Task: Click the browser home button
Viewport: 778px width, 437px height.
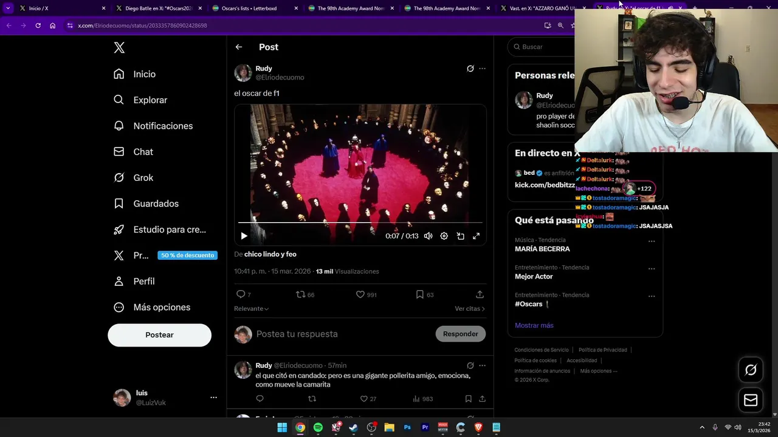Action: click(52, 25)
